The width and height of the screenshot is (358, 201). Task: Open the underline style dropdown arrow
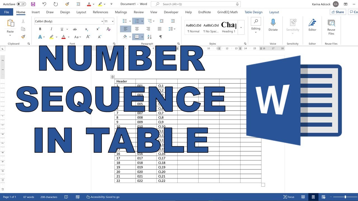(x=67, y=29)
